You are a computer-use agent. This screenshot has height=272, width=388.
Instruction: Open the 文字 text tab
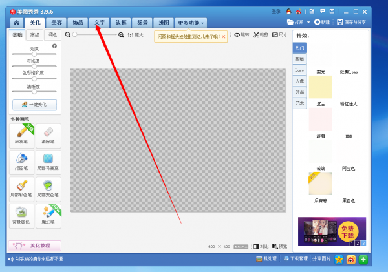pyautogui.click(x=100, y=23)
